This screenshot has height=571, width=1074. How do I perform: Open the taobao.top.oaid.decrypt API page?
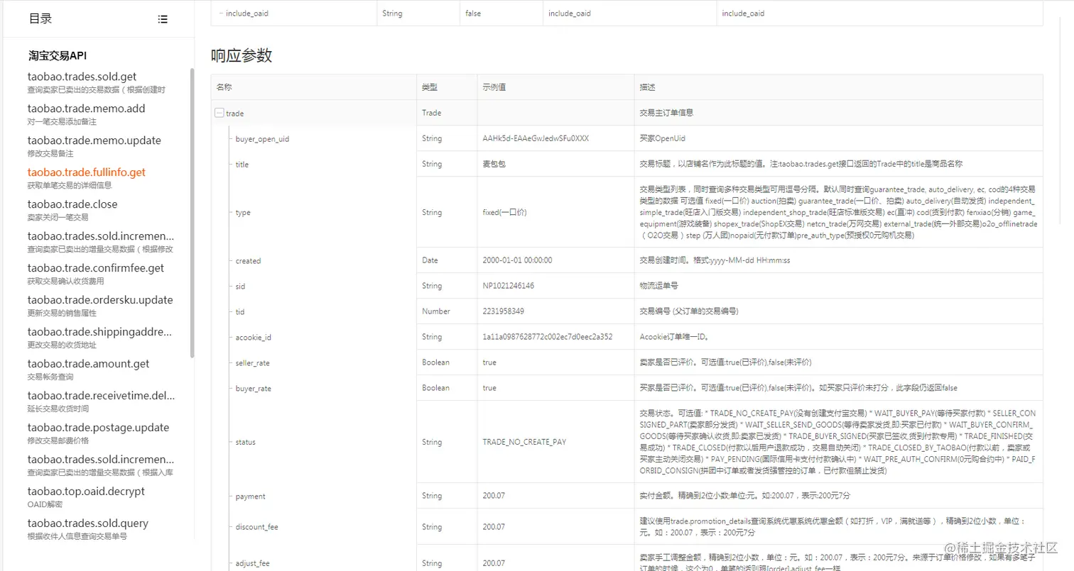coord(86,492)
